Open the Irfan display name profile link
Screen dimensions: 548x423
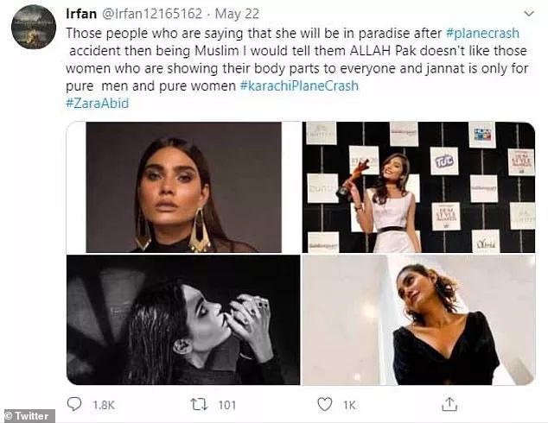[82, 15]
